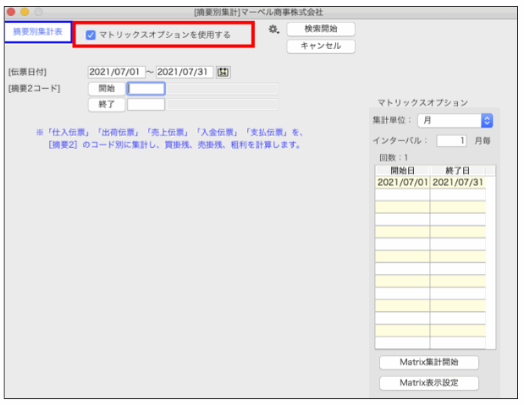Click the start date field 2021/07/01
Viewport: 524px width, 405px height.
click(116, 72)
